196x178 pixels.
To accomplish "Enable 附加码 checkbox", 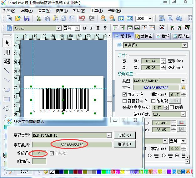I will coord(153,101).
